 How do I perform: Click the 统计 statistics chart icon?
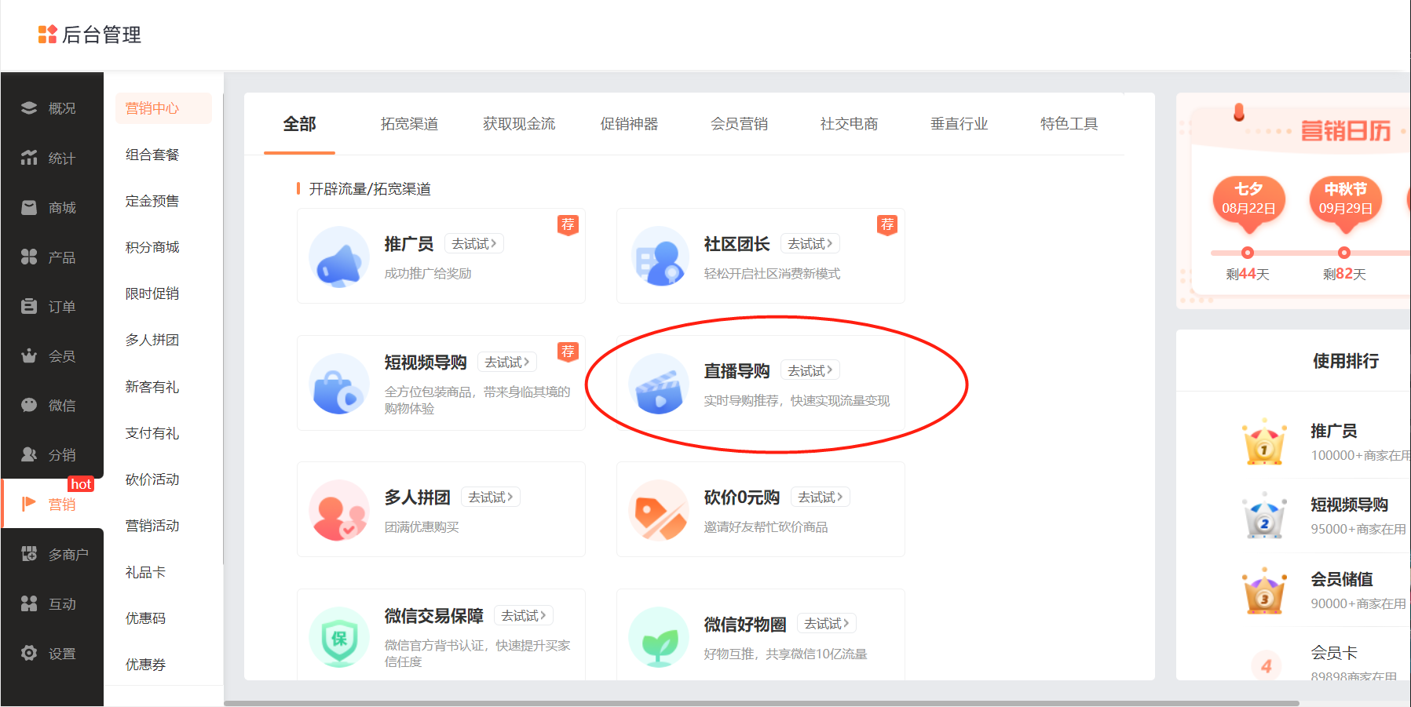click(x=29, y=158)
